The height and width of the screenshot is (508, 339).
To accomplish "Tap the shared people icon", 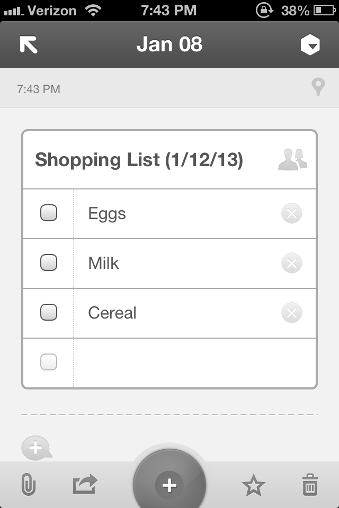I will 292,159.
